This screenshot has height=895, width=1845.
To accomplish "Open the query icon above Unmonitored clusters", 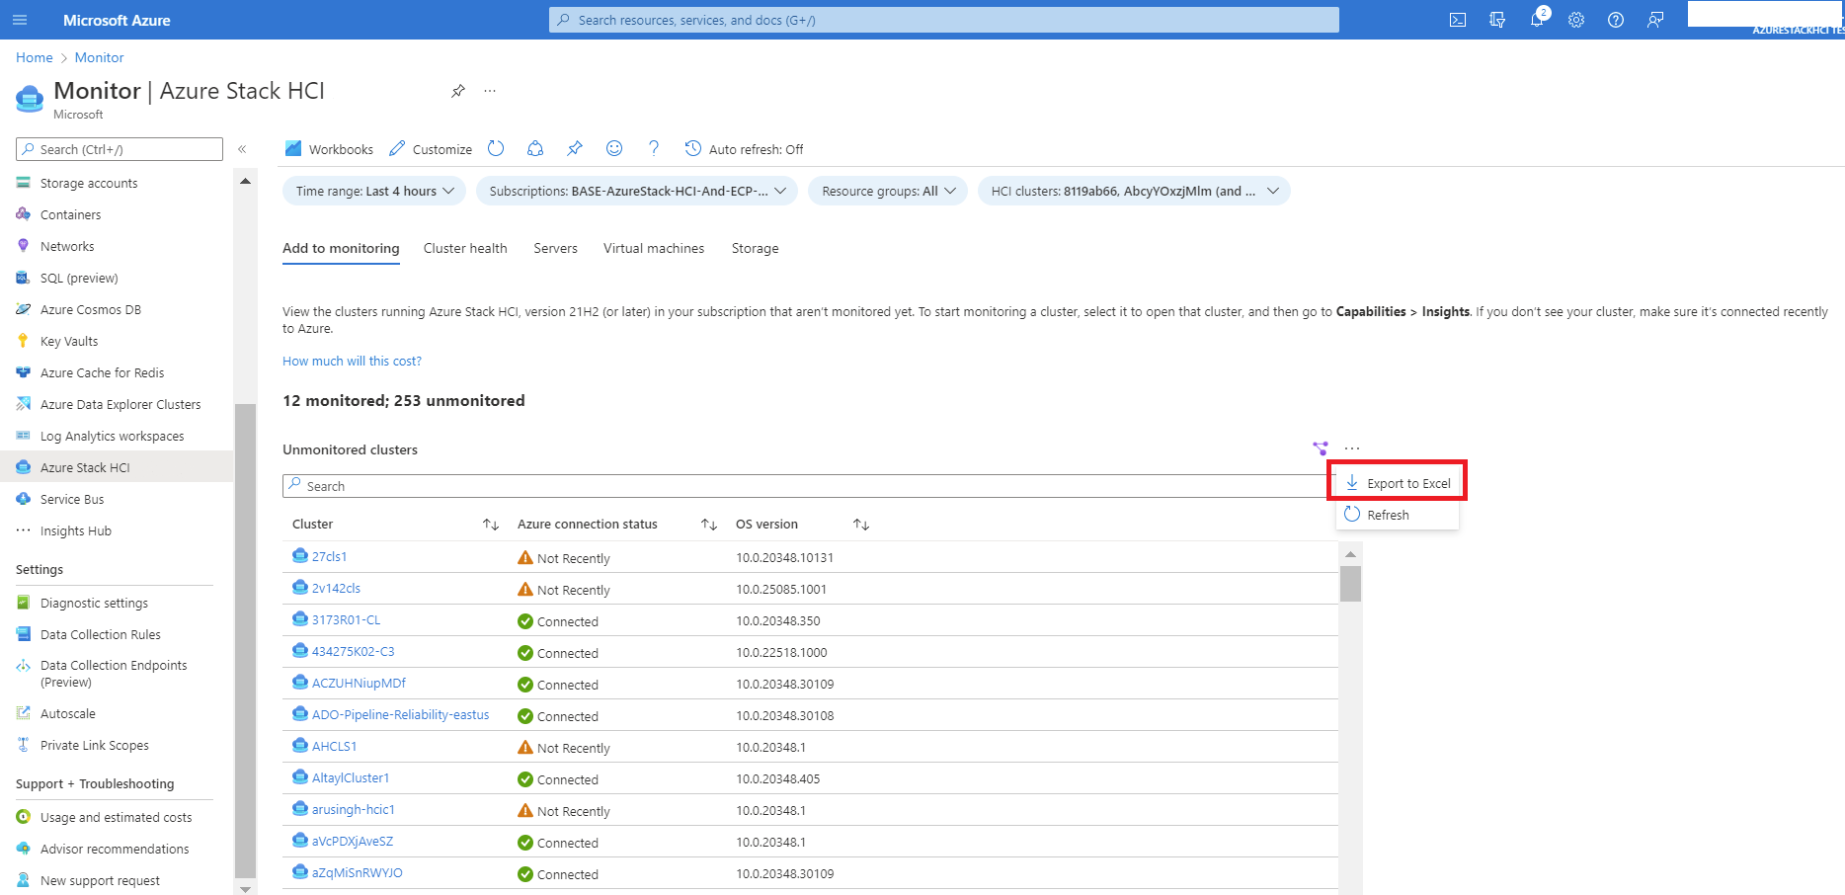I will tap(1321, 448).
